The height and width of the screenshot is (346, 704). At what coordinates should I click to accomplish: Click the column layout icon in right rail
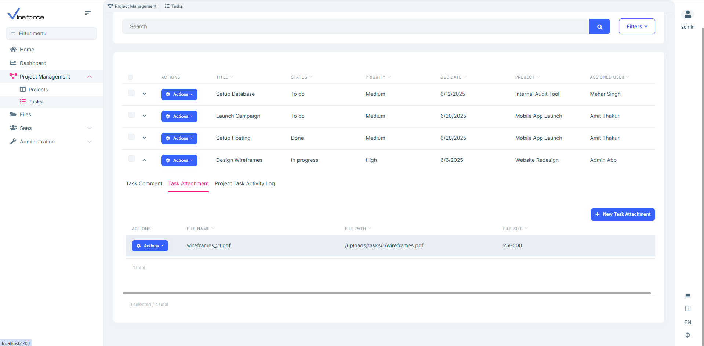pyautogui.click(x=687, y=309)
